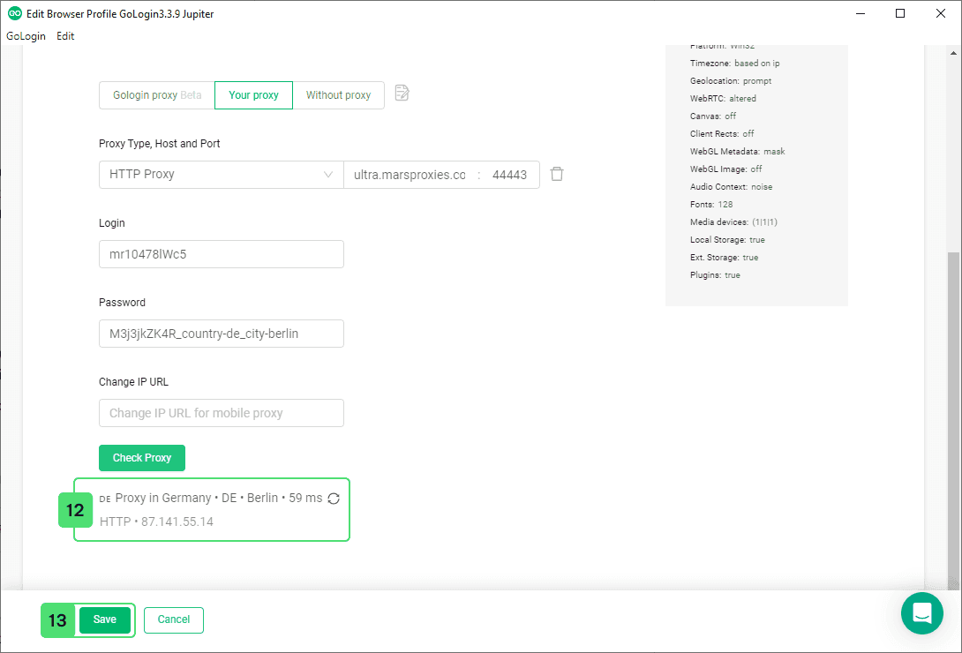Select the Your proxy option
The height and width of the screenshot is (653, 962).
(x=253, y=95)
